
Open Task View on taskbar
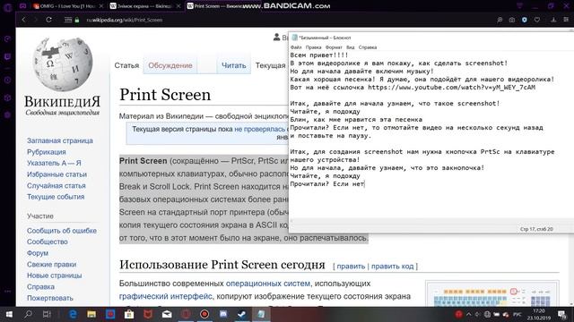pos(47,314)
